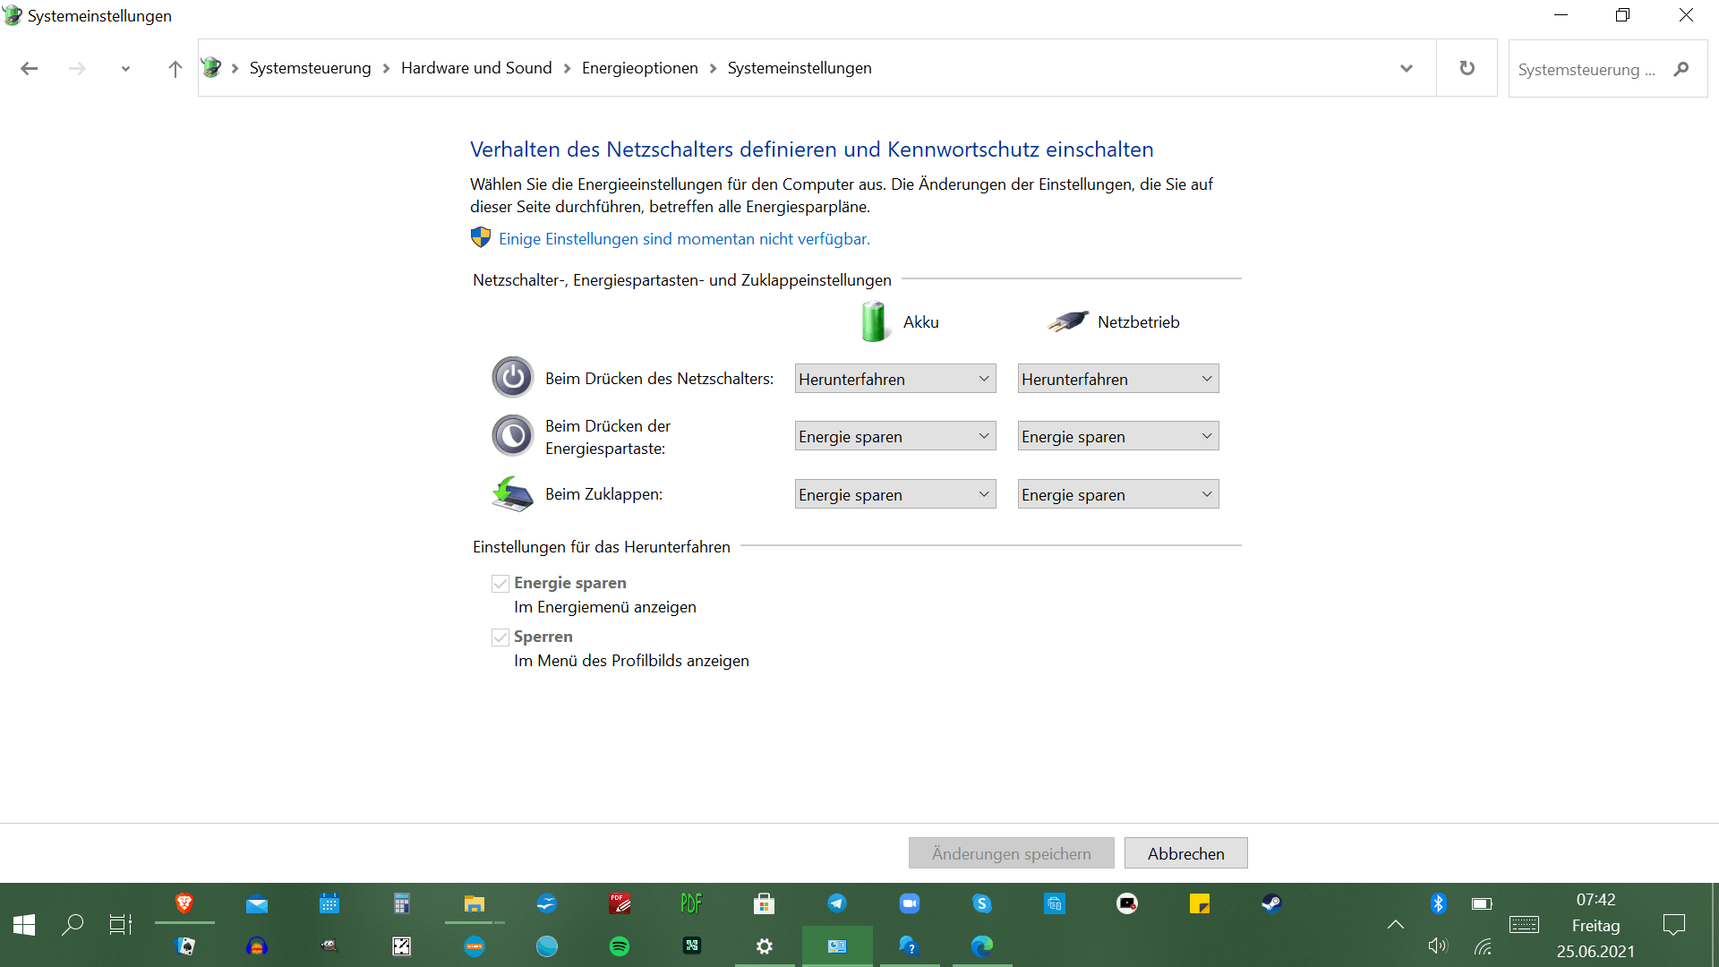The width and height of the screenshot is (1719, 967).
Task: Click the refresh button in the address bar
Action: 1467,68
